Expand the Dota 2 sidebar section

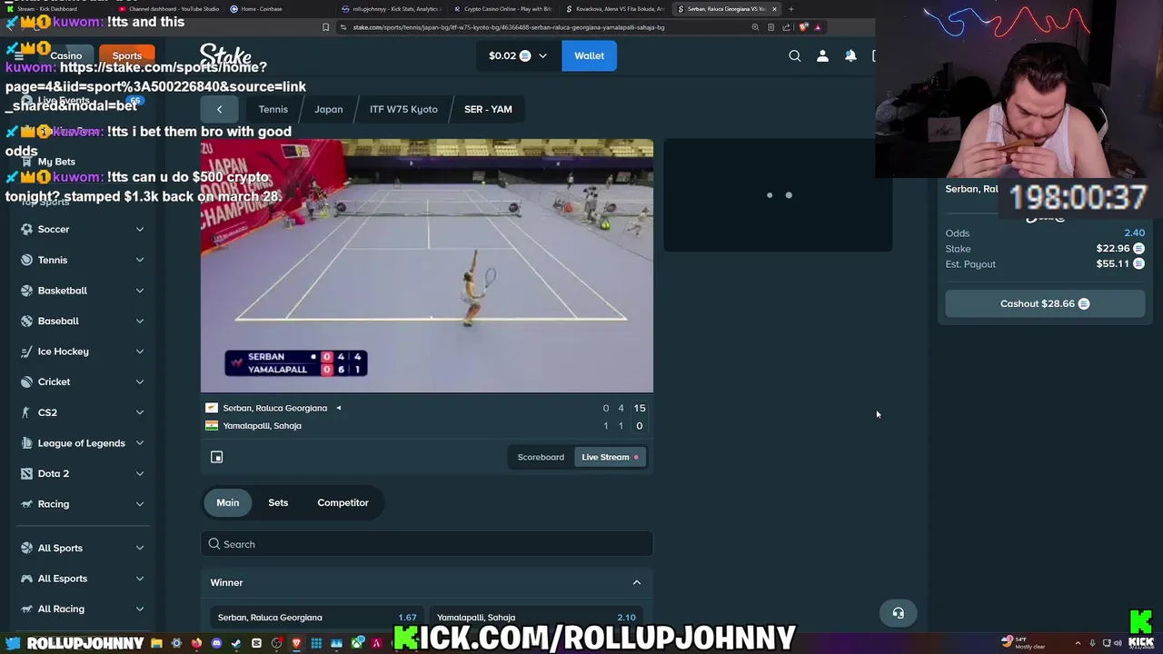coord(140,473)
